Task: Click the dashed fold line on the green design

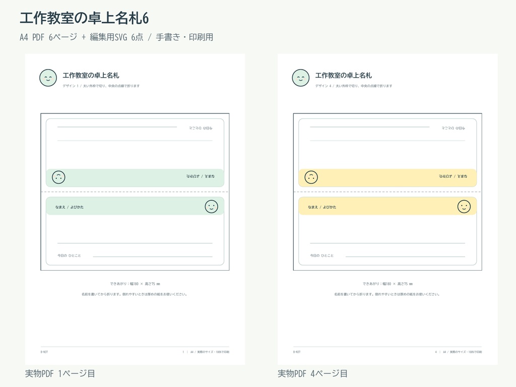Action: tap(135, 192)
